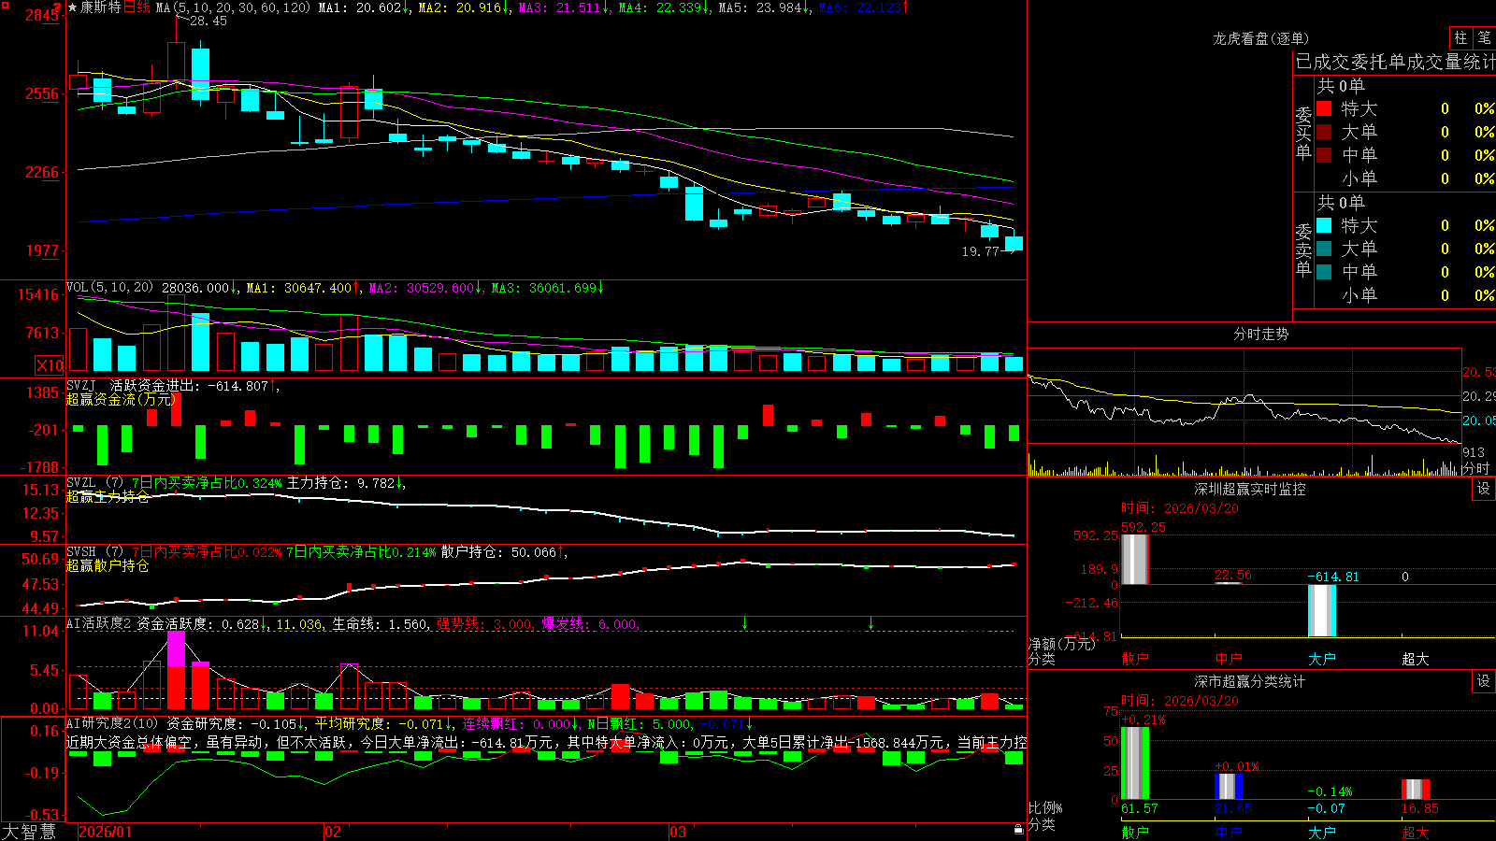Click the red question mark icon
1496x841 pixels.
[x=57, y=7]
